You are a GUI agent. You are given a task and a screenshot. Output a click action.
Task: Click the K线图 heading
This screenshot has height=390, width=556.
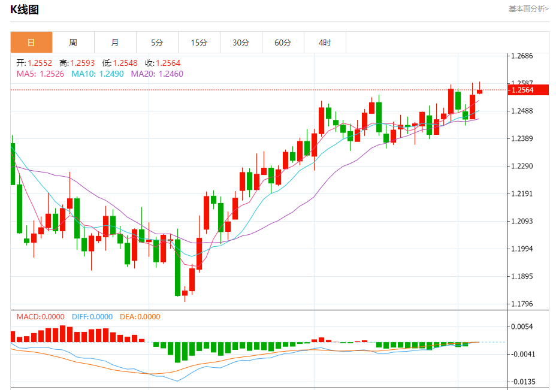coord(25,10)
